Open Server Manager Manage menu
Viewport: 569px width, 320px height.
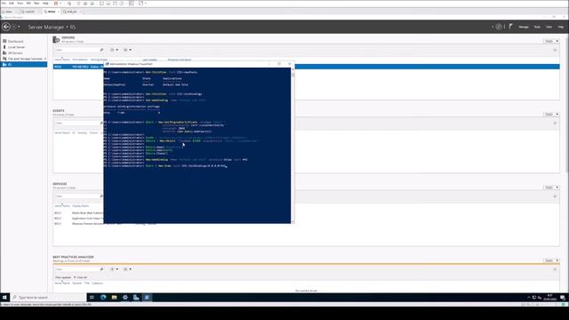pos(524,27)
